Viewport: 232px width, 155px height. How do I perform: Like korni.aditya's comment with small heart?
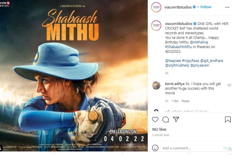tap(229, 85)
